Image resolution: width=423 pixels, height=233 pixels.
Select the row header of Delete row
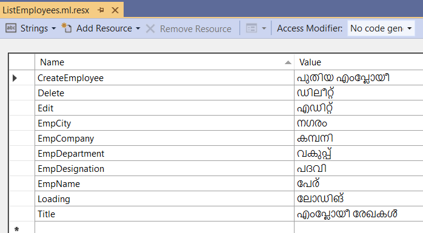point(22,93)
